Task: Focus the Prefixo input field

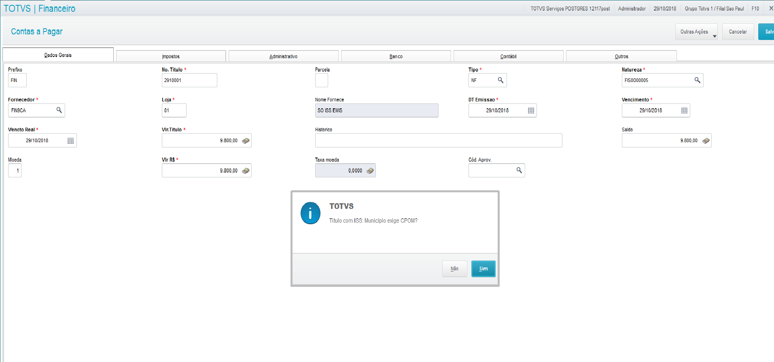Action: click(17, 80)
